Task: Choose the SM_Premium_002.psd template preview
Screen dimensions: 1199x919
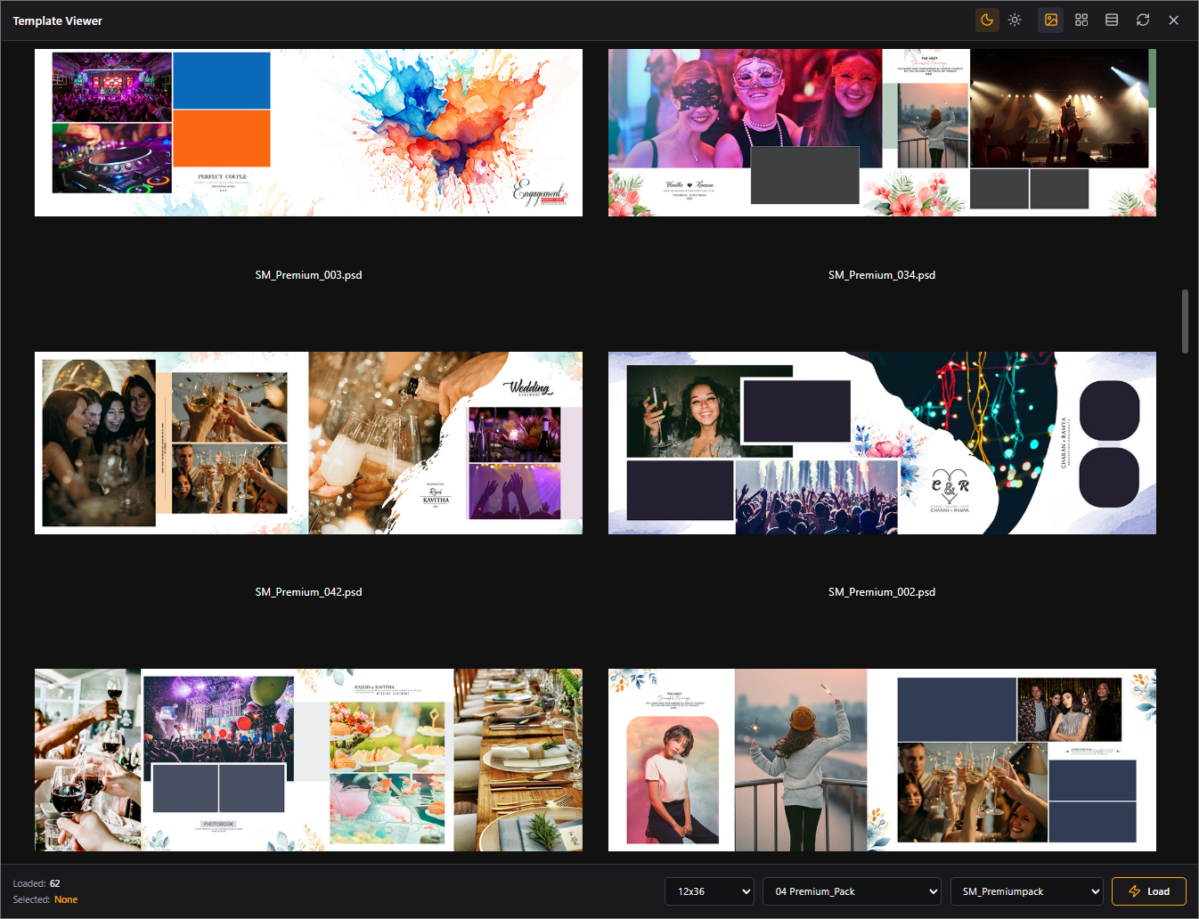Action: click(x=882, y=443)
